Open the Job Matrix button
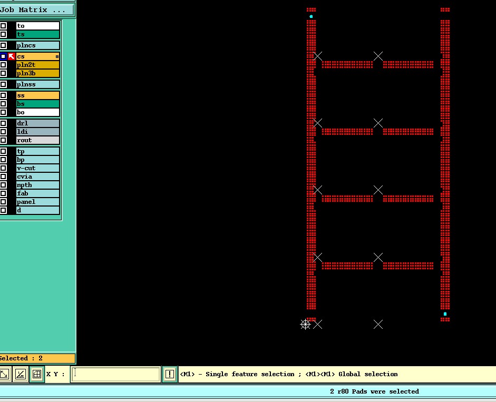 [37, 10]
